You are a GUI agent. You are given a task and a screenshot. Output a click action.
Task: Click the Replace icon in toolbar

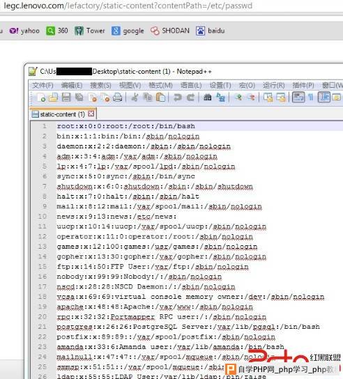(220, 98)
